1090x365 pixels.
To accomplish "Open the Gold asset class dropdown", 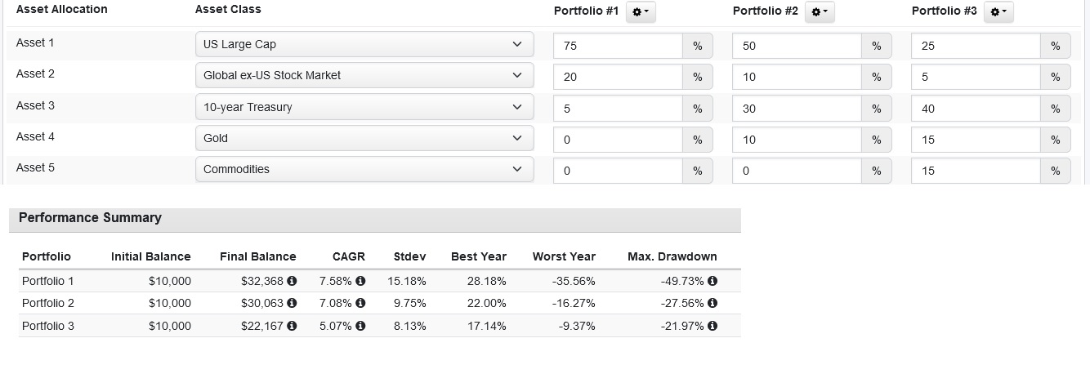I will pos(364,138).
